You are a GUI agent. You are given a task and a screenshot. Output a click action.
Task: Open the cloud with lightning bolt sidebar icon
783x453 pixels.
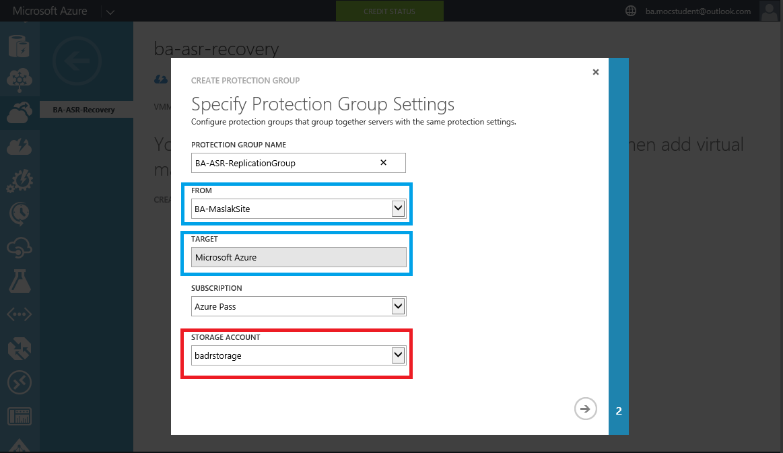20,147
